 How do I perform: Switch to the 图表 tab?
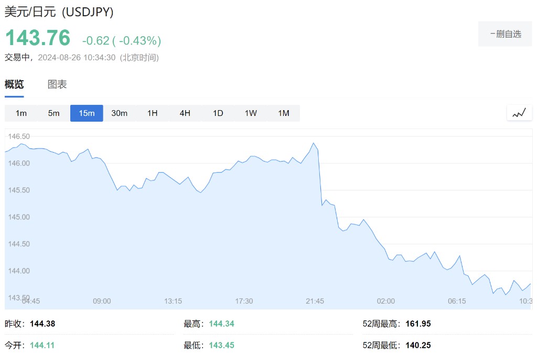(57, 84)
